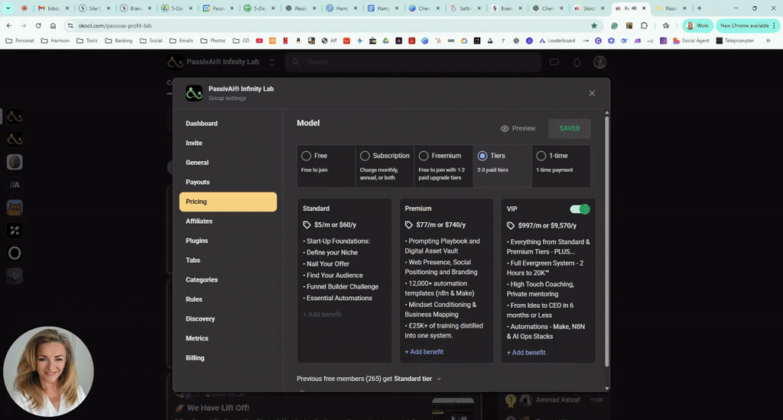Add a benefit to the Premium tier
783x420 pixels.
[424, 352]
